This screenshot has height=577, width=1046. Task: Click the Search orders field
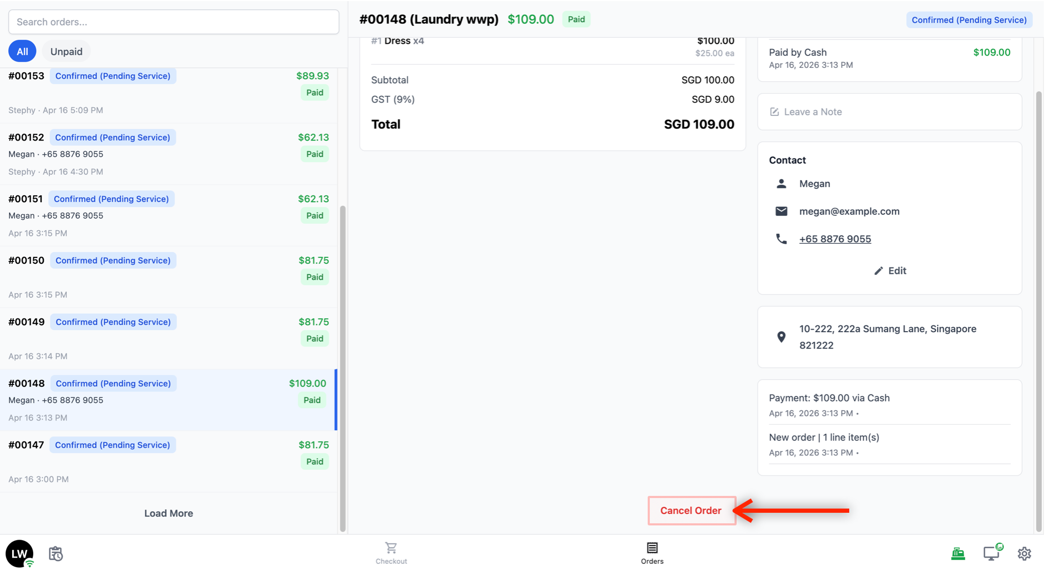point(174,22)
